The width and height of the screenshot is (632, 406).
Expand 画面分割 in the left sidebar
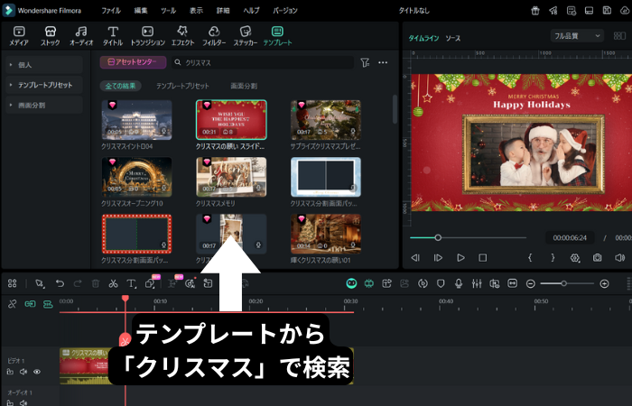[44, 106]
